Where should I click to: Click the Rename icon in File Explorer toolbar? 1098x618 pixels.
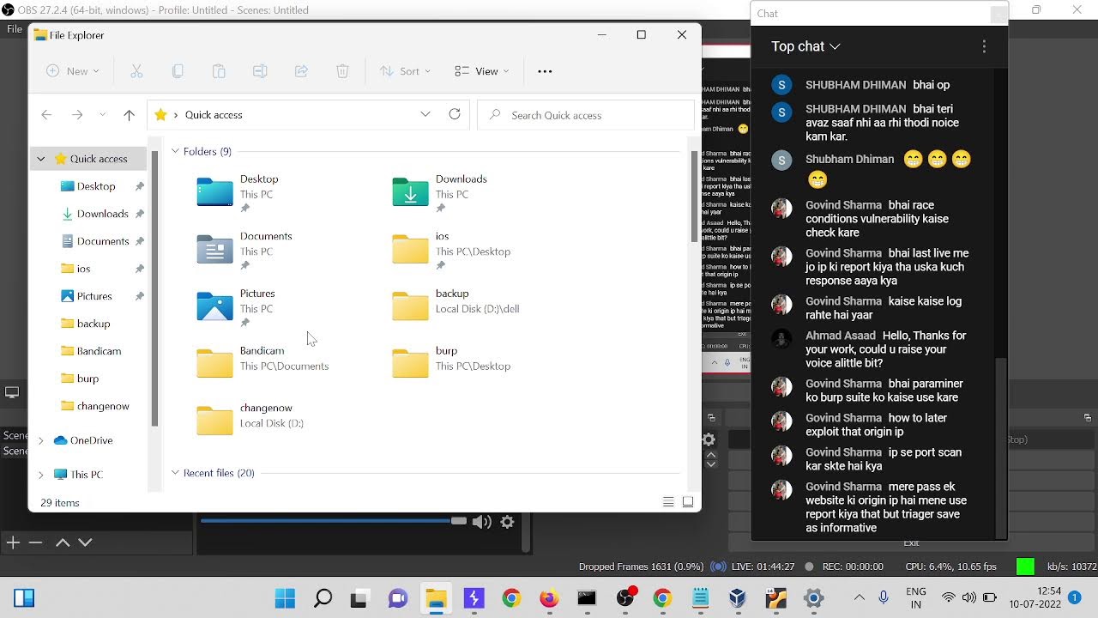tap(260, 71)
